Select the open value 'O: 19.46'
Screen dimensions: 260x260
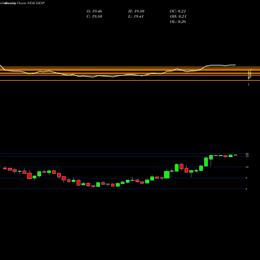click(94, 11)
